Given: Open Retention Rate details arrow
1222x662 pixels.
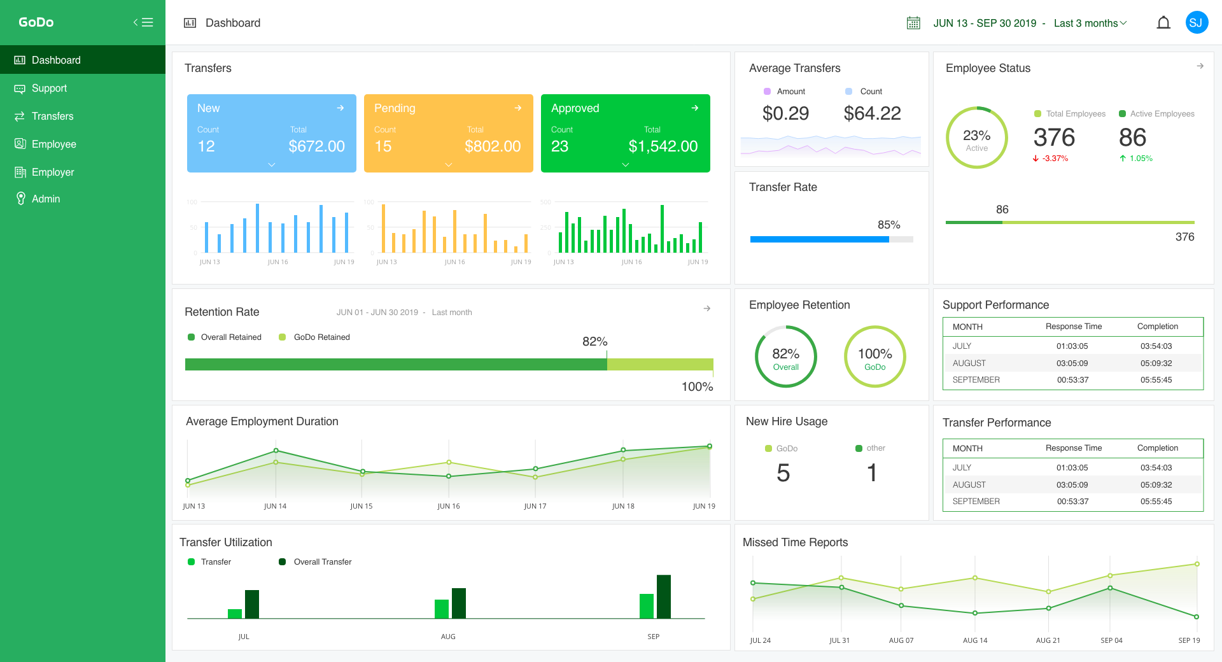Looking at the screenshot, I should coord(707,309).
